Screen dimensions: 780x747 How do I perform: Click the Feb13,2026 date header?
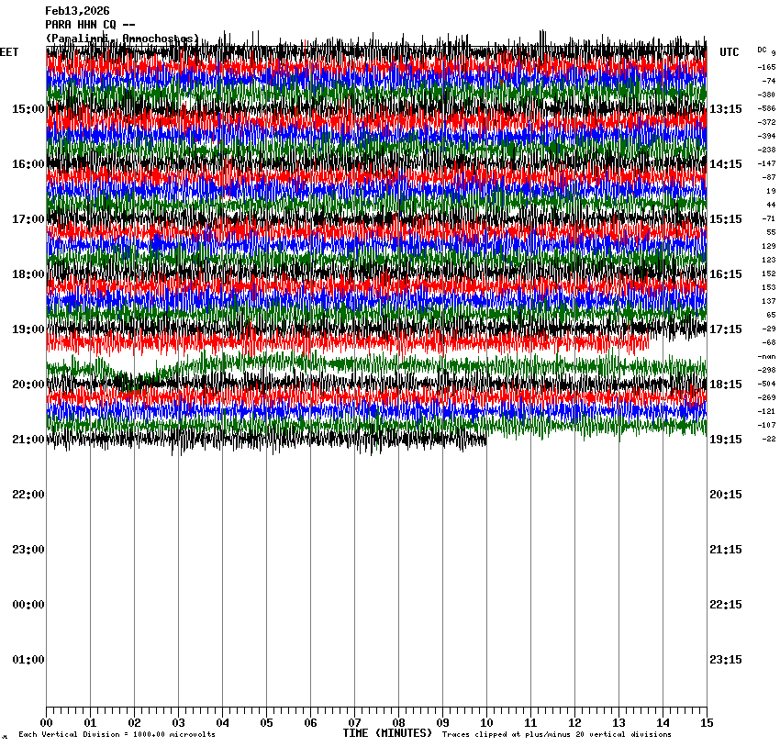click(77, 11)
